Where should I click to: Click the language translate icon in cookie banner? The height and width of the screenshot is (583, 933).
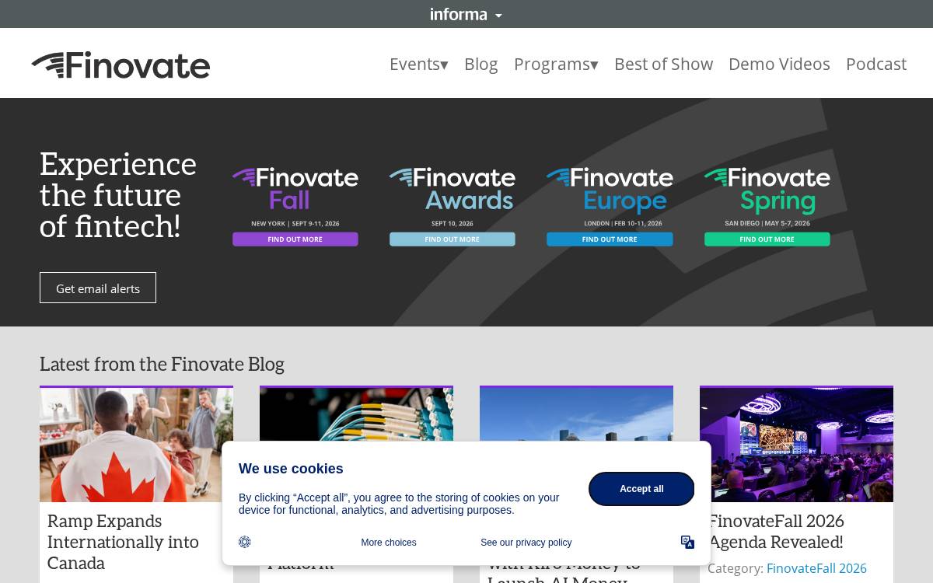click(x=687, y=542)
